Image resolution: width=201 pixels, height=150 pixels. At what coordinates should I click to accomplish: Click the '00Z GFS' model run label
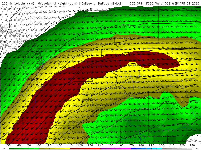[x=136, y=3]
